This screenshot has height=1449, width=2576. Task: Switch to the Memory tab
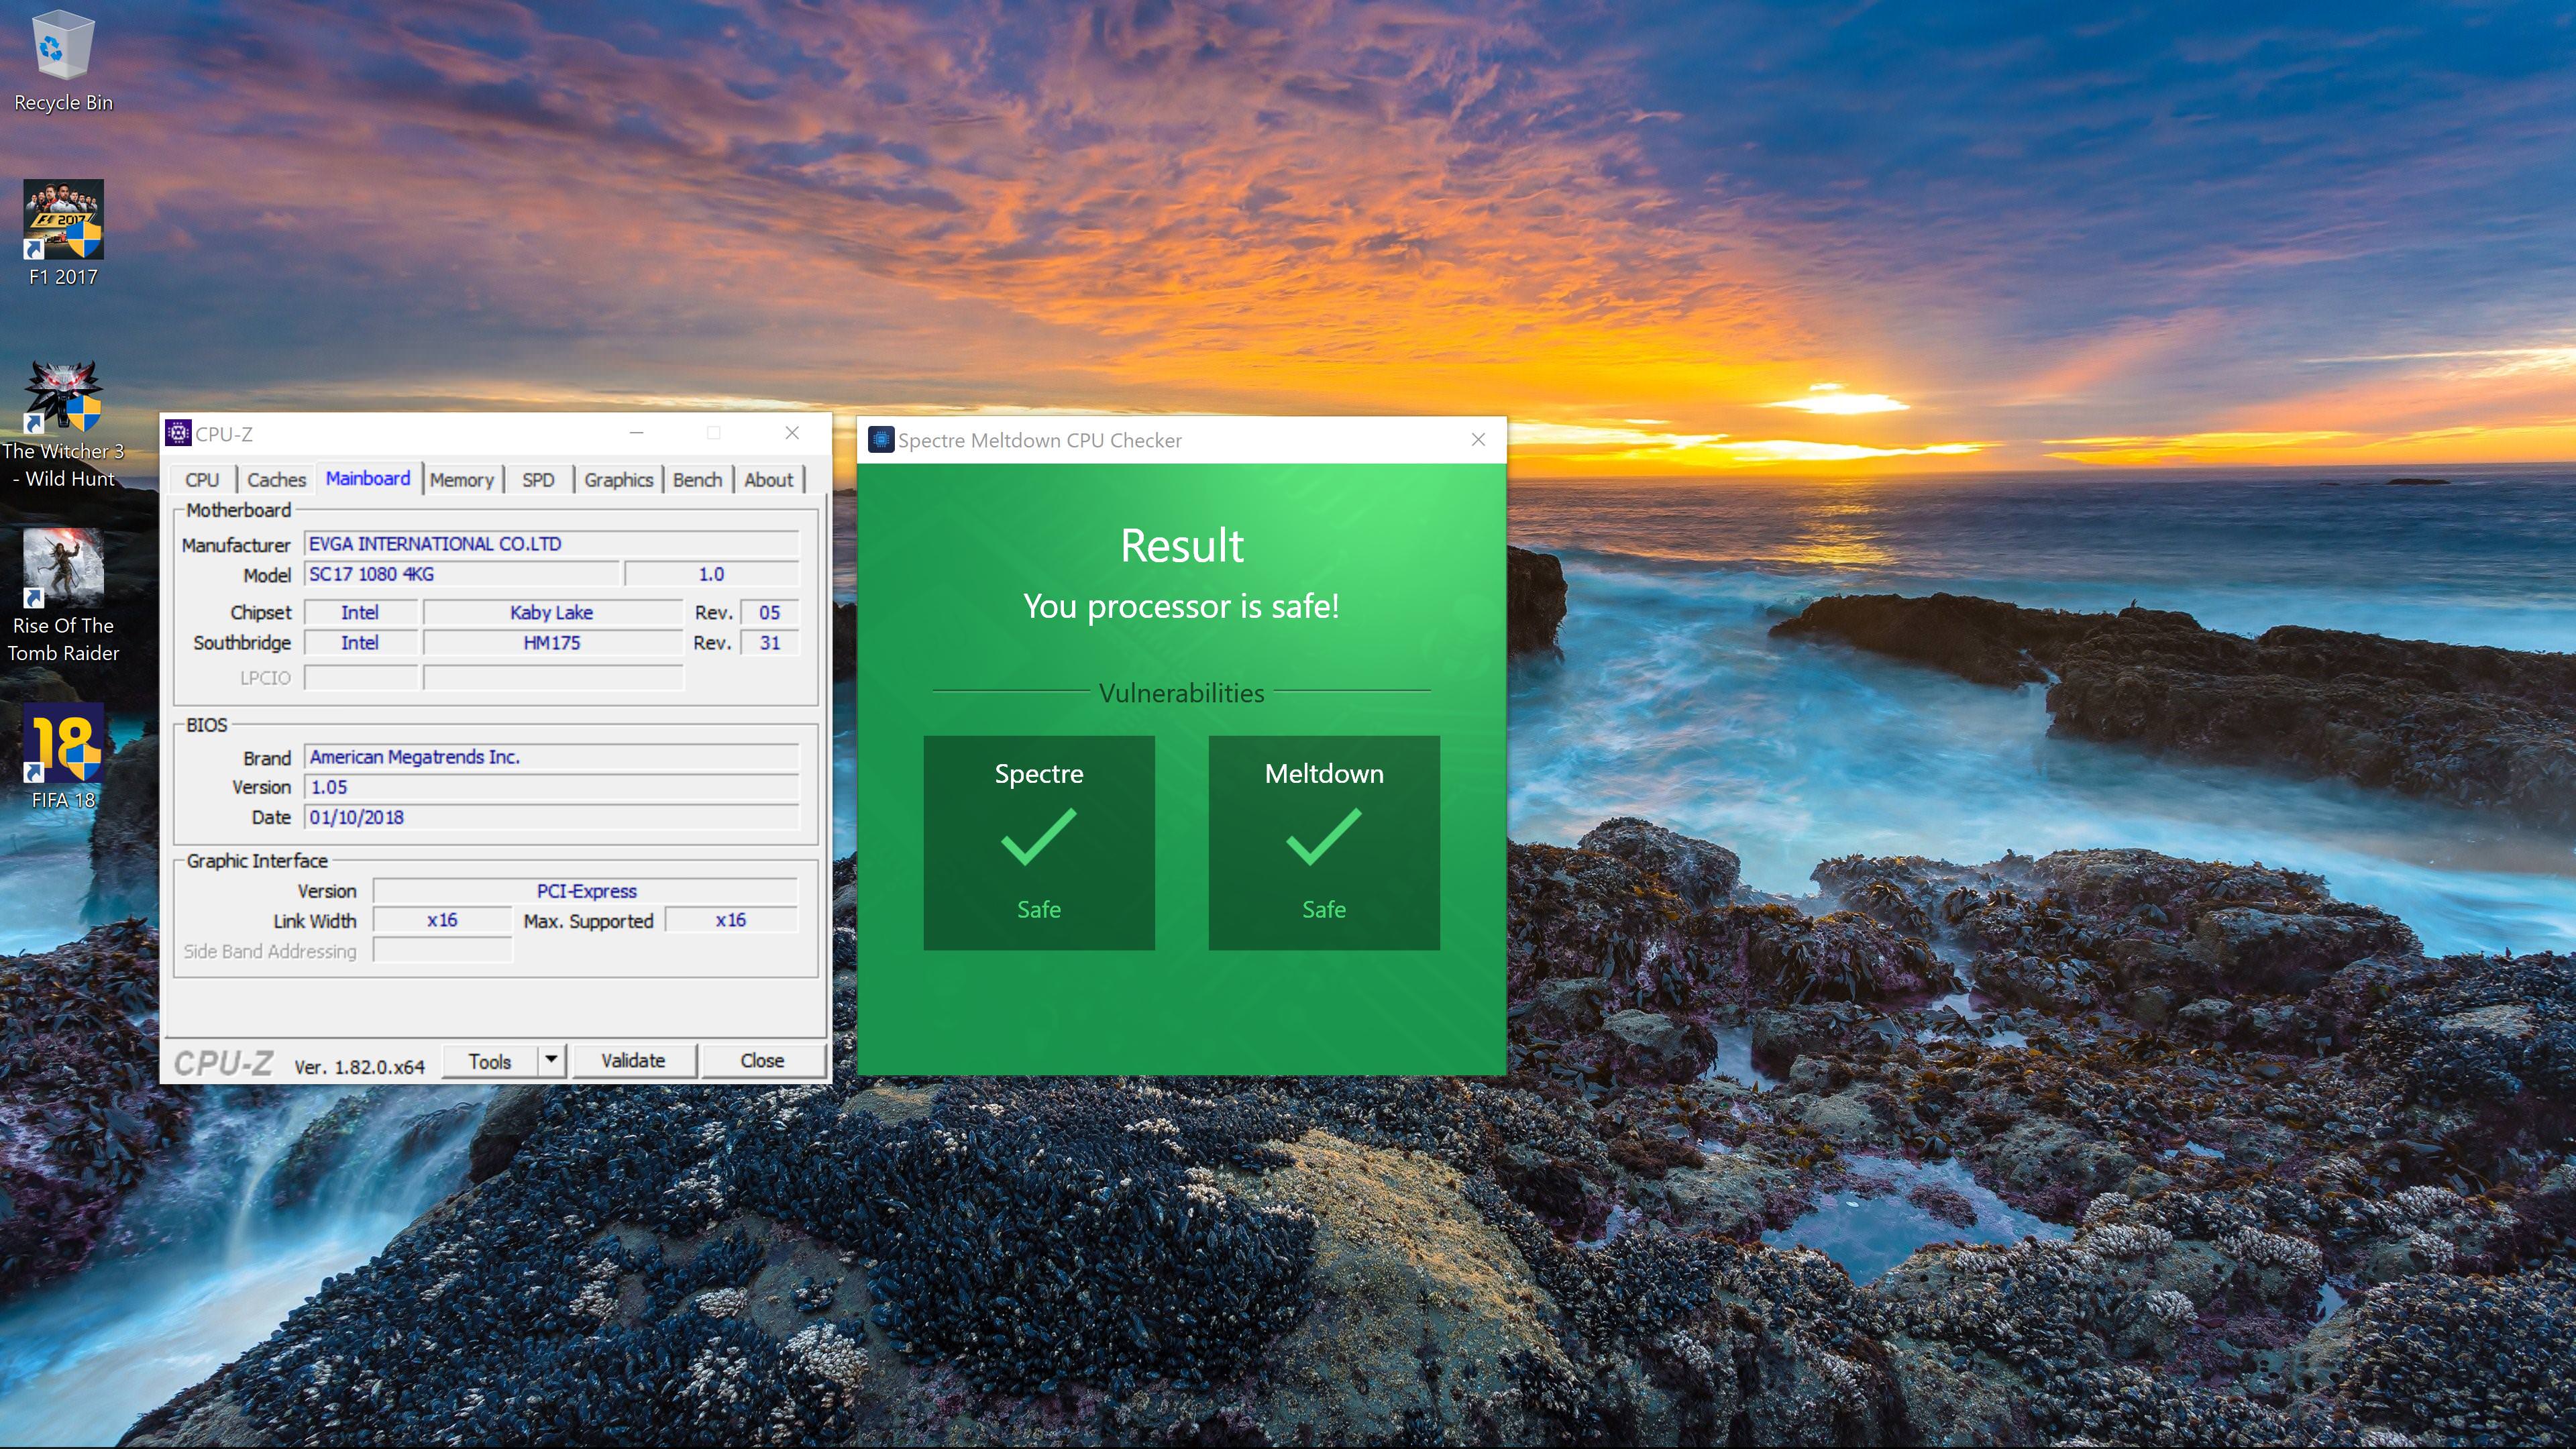point(461,480)
